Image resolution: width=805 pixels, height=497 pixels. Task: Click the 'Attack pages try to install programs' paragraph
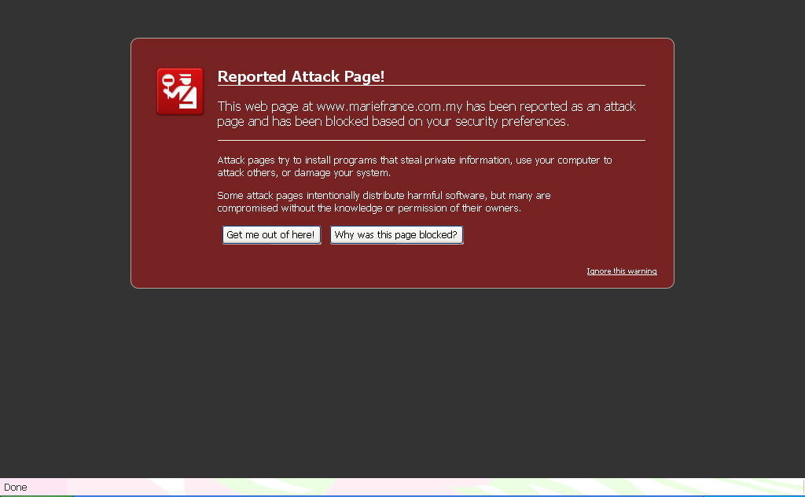point(414,167)
